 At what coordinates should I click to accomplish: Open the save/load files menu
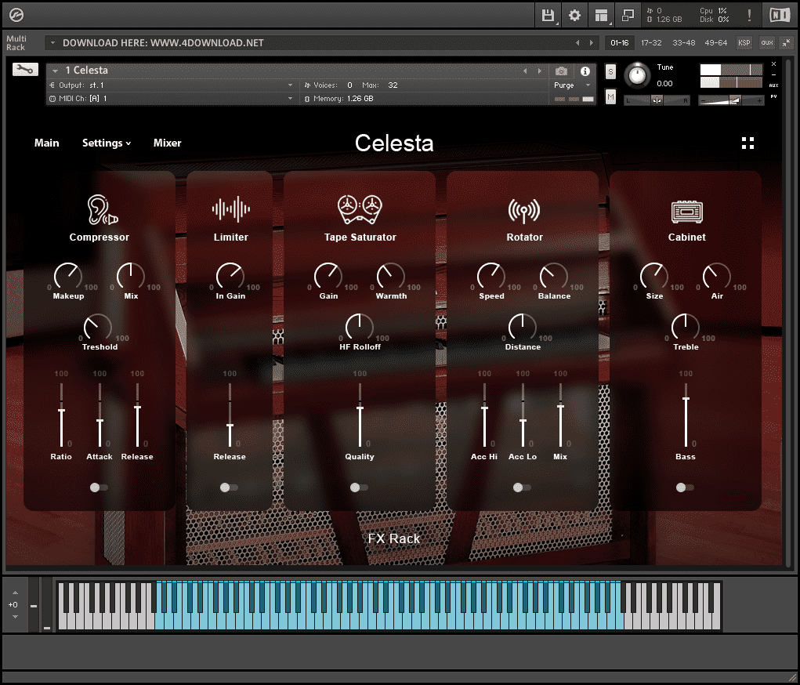(x=548, y=16)
